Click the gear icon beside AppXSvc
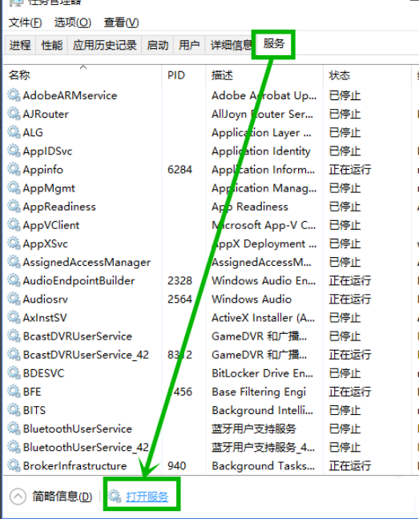 pyautogui.click(x=14, y=243)
